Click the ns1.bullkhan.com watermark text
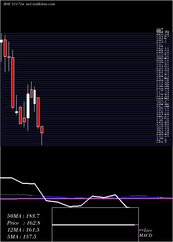173x242 pixels. click(x=40, y=4)
